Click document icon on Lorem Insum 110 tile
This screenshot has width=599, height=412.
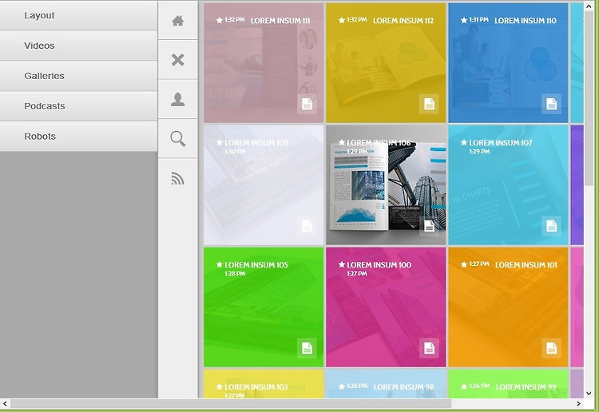[551, 104]
